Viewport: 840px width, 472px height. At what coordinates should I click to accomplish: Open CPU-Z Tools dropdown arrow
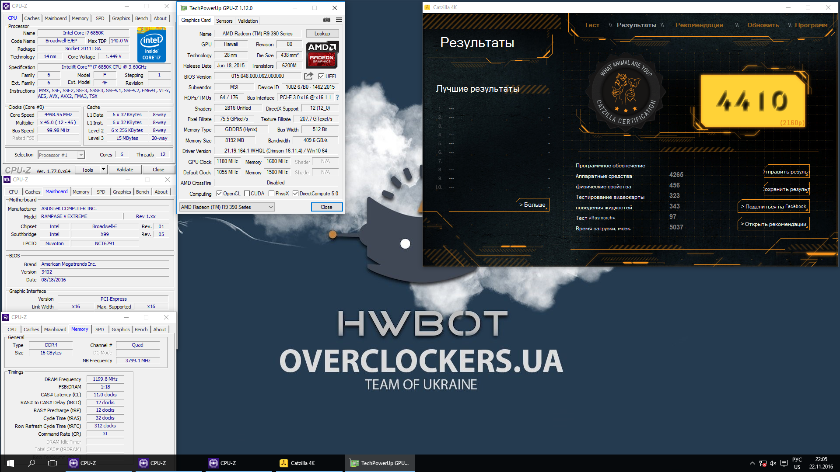tap(104, 170)
